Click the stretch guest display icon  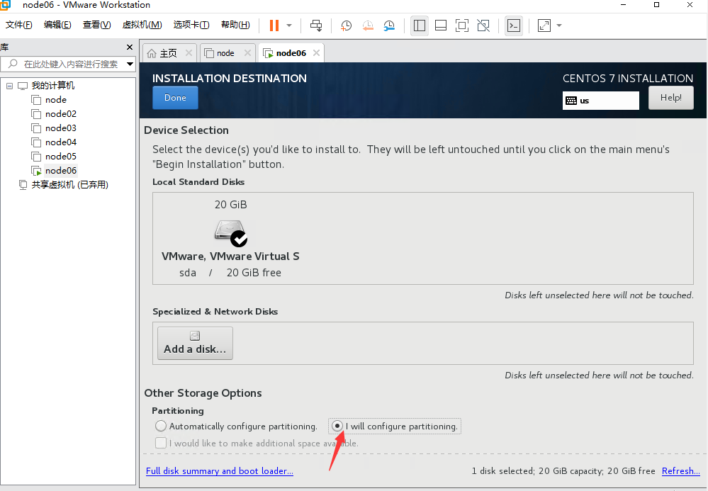click(544, 26)
